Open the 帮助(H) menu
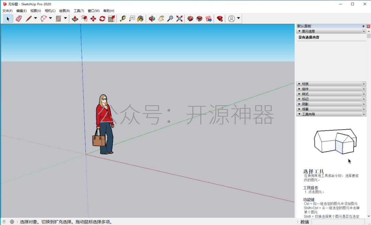This screenshot has width=371, height=225. (109, 11)
